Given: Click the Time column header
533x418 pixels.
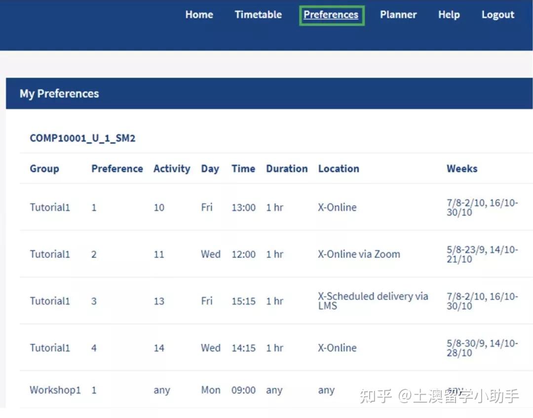Looking at the screenshot, I should tap(243, 168).
